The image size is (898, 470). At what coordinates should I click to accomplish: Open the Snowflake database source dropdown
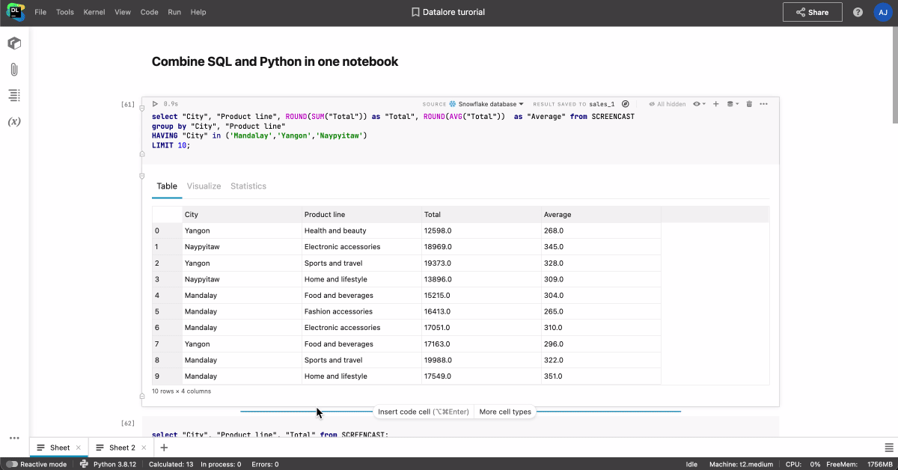pos(486,104)
